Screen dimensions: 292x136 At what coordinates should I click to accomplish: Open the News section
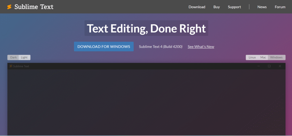pyautogui.click(x=262, y=7)
